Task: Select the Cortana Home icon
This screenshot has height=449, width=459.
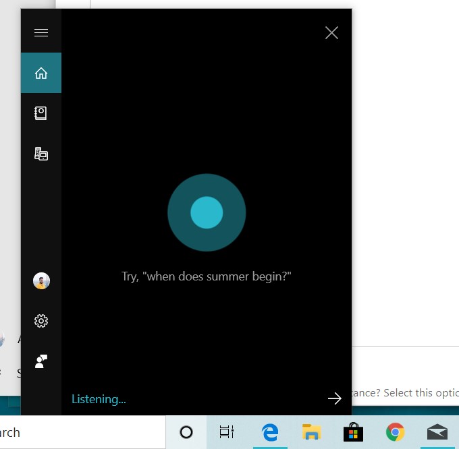Action: point(41,73)
